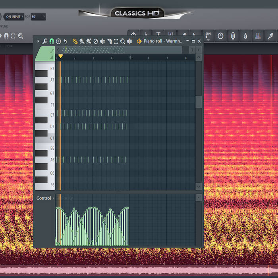
Task: Open the piano roll options menu arrow
Action: tap(39, 41)
